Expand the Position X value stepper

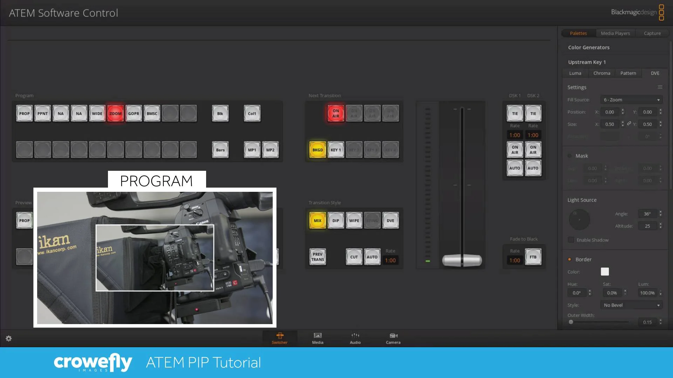623,112
